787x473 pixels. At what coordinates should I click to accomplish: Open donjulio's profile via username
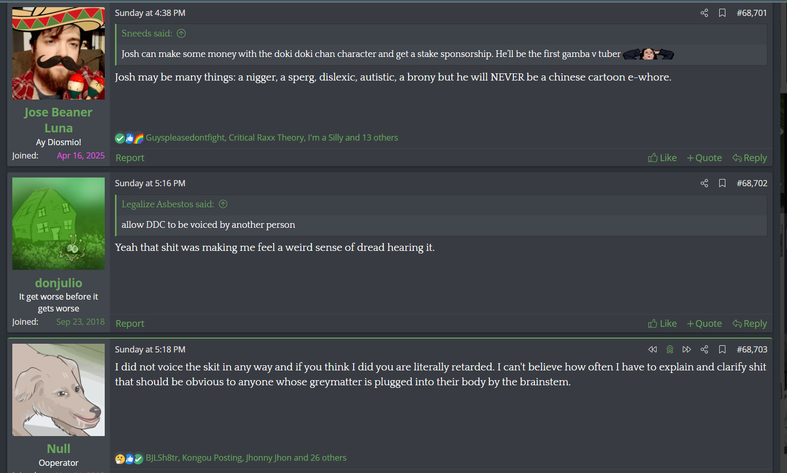tap(59, 283)
